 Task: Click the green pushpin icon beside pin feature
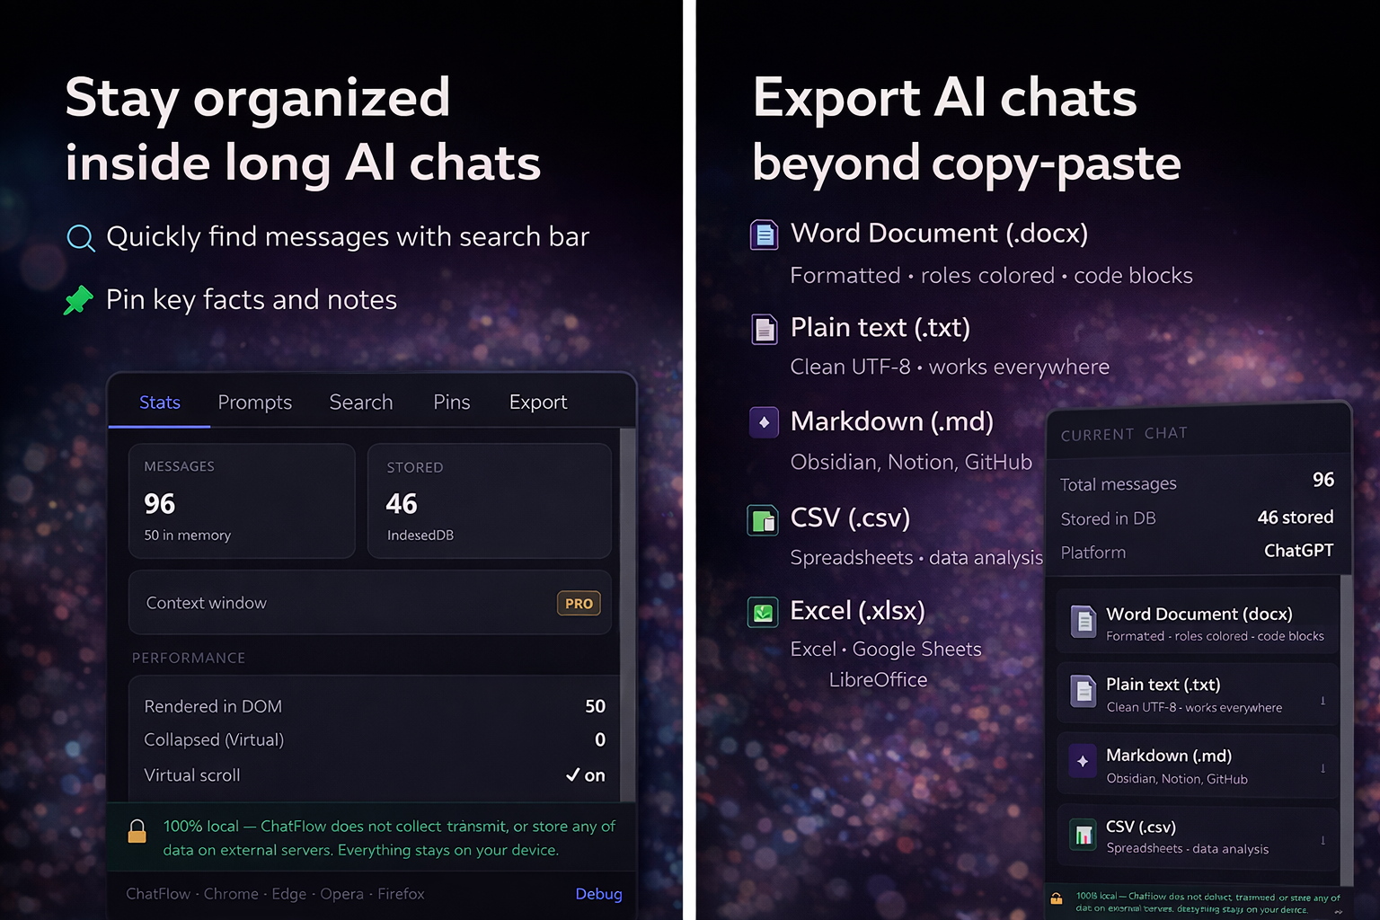pyautogui.click(x=78, y=300)
